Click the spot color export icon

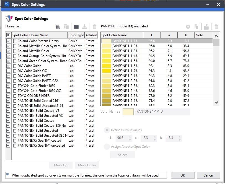coord(206,27)
